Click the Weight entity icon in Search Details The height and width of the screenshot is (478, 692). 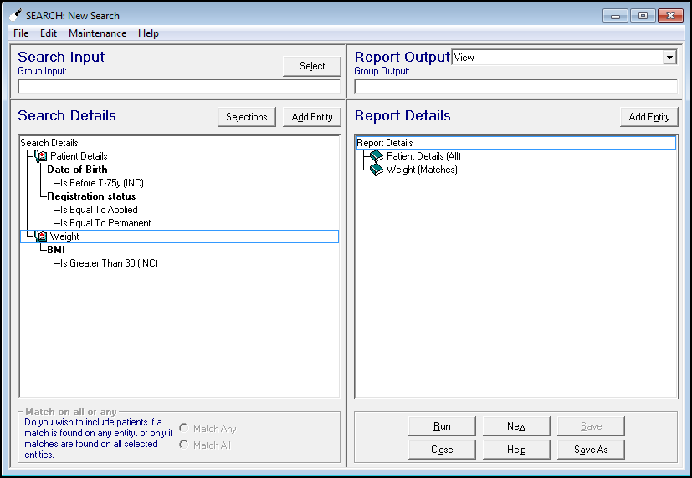pos(41,236)
